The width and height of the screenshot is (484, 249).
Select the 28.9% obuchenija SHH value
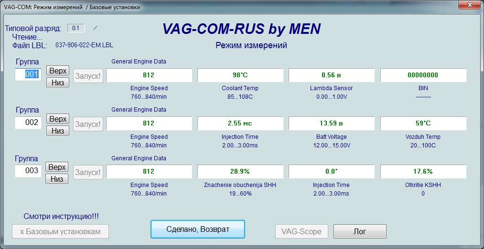point(240,171)
